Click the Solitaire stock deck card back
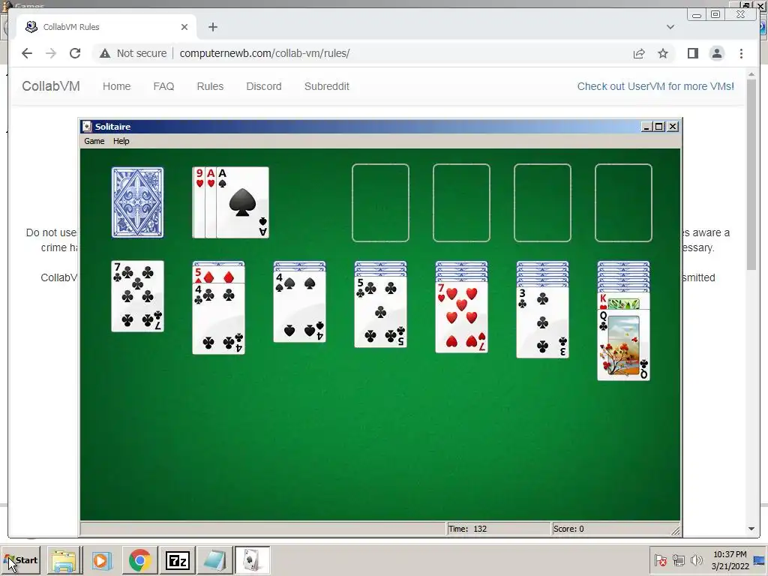768x576 pixels. pos(138,202)
